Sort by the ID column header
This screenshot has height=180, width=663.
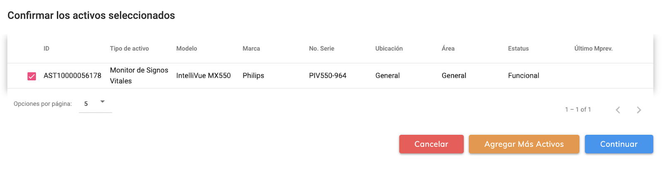pos(46,48)
